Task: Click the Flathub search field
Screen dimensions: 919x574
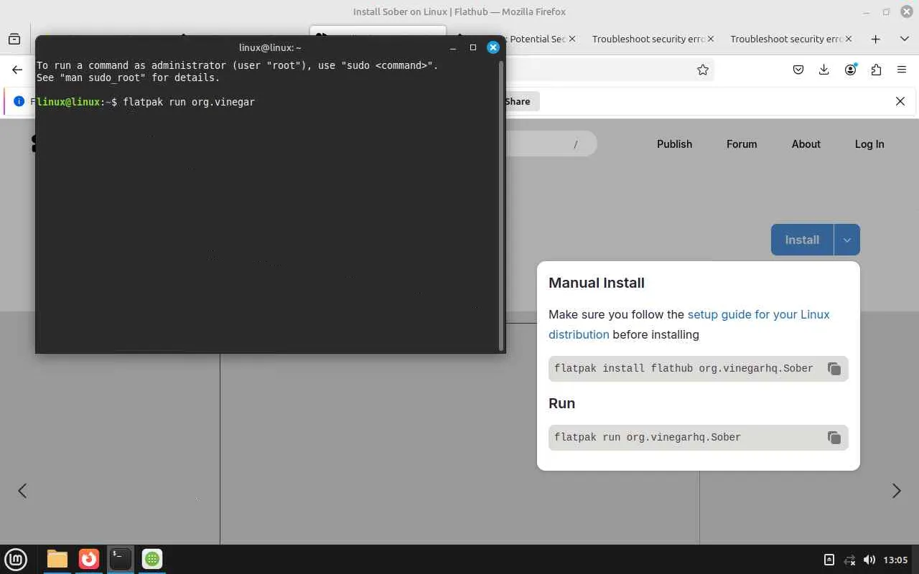Action: tap(550, 144)
